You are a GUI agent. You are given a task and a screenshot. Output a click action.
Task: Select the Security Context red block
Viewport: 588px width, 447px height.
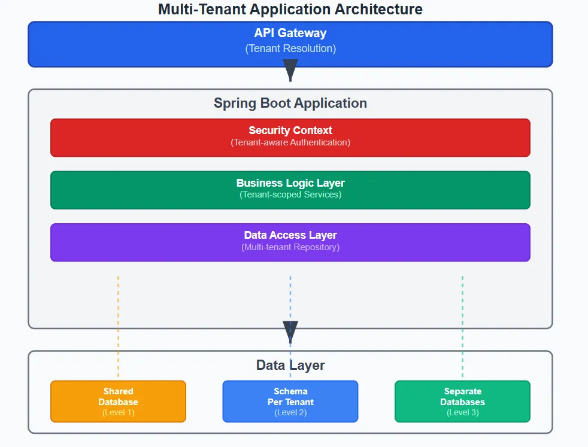[290, 137]
